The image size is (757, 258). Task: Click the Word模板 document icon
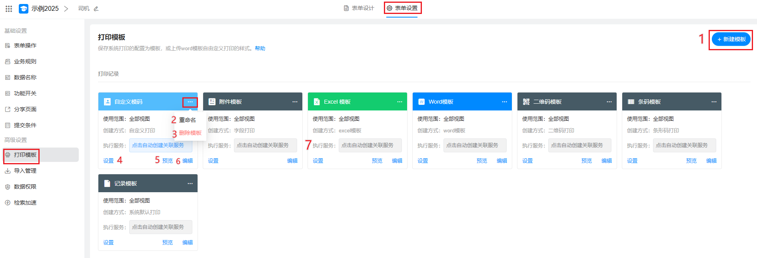[x=421, y=102]
